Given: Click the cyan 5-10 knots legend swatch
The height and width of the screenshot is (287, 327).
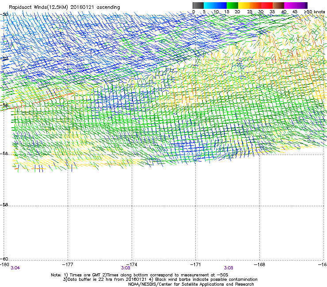Looking at the screenshot, I should tap(209, 5).
